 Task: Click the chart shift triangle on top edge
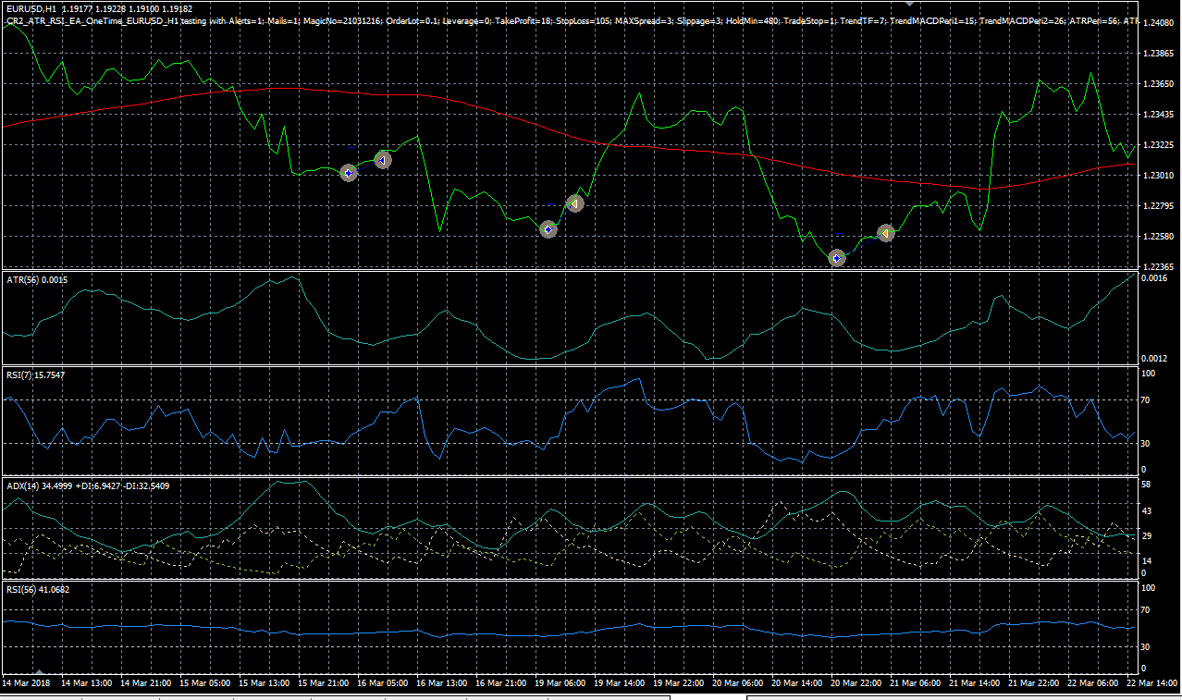coord(909,5)
